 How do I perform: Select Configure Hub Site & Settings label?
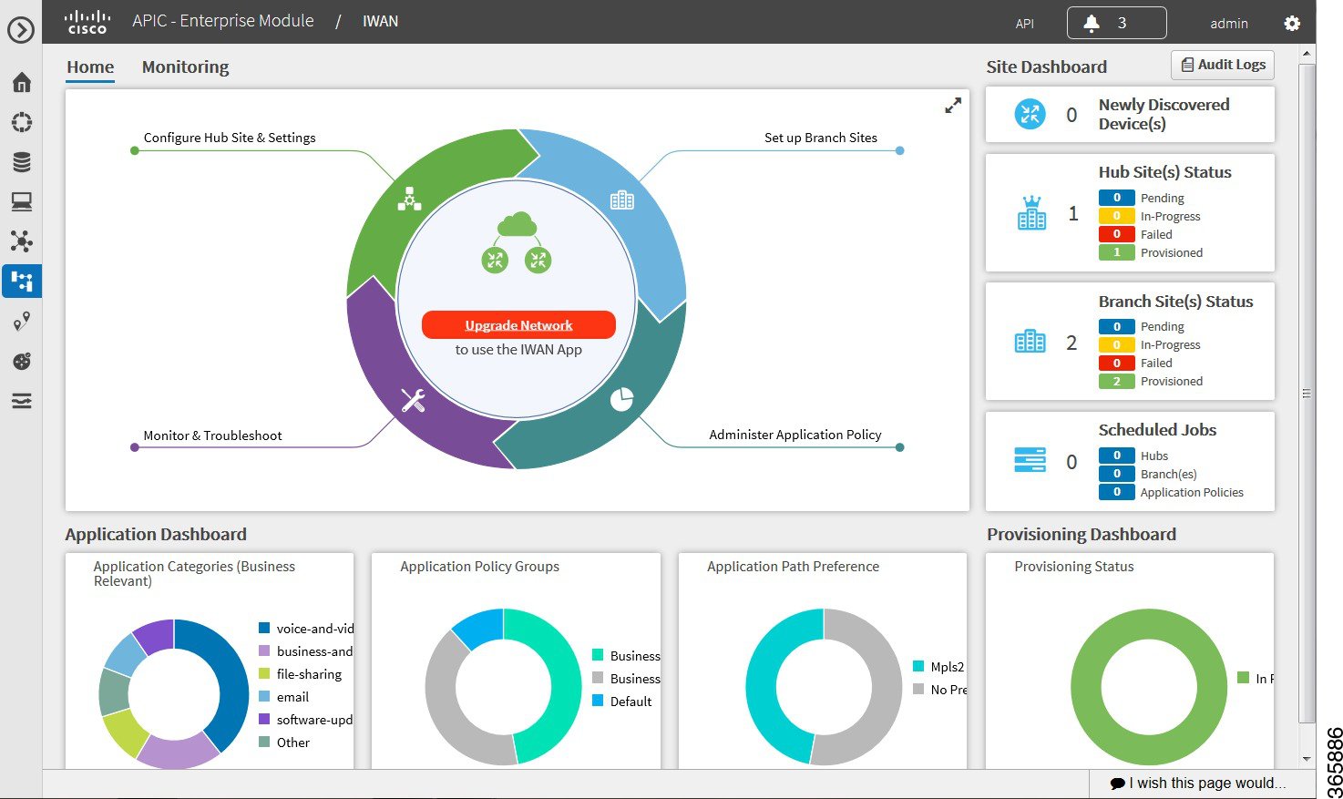click(x=230, y=138)
